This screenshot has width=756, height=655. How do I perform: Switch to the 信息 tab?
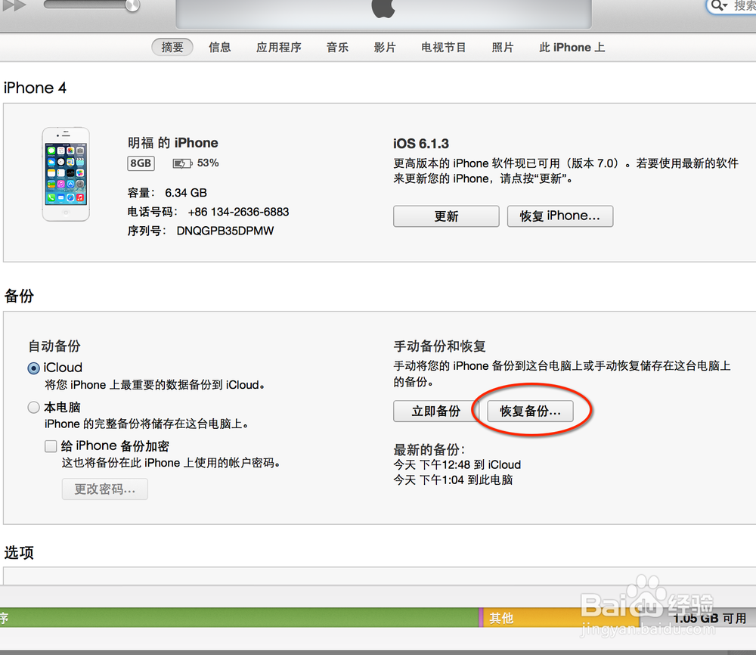point(219,47)
